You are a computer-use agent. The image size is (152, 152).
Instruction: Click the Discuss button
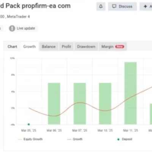pos(122,6)
